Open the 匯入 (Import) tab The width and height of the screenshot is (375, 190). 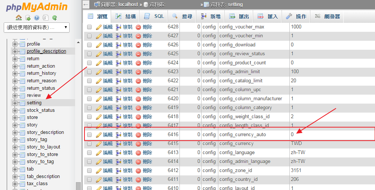[x=268, y=16]
